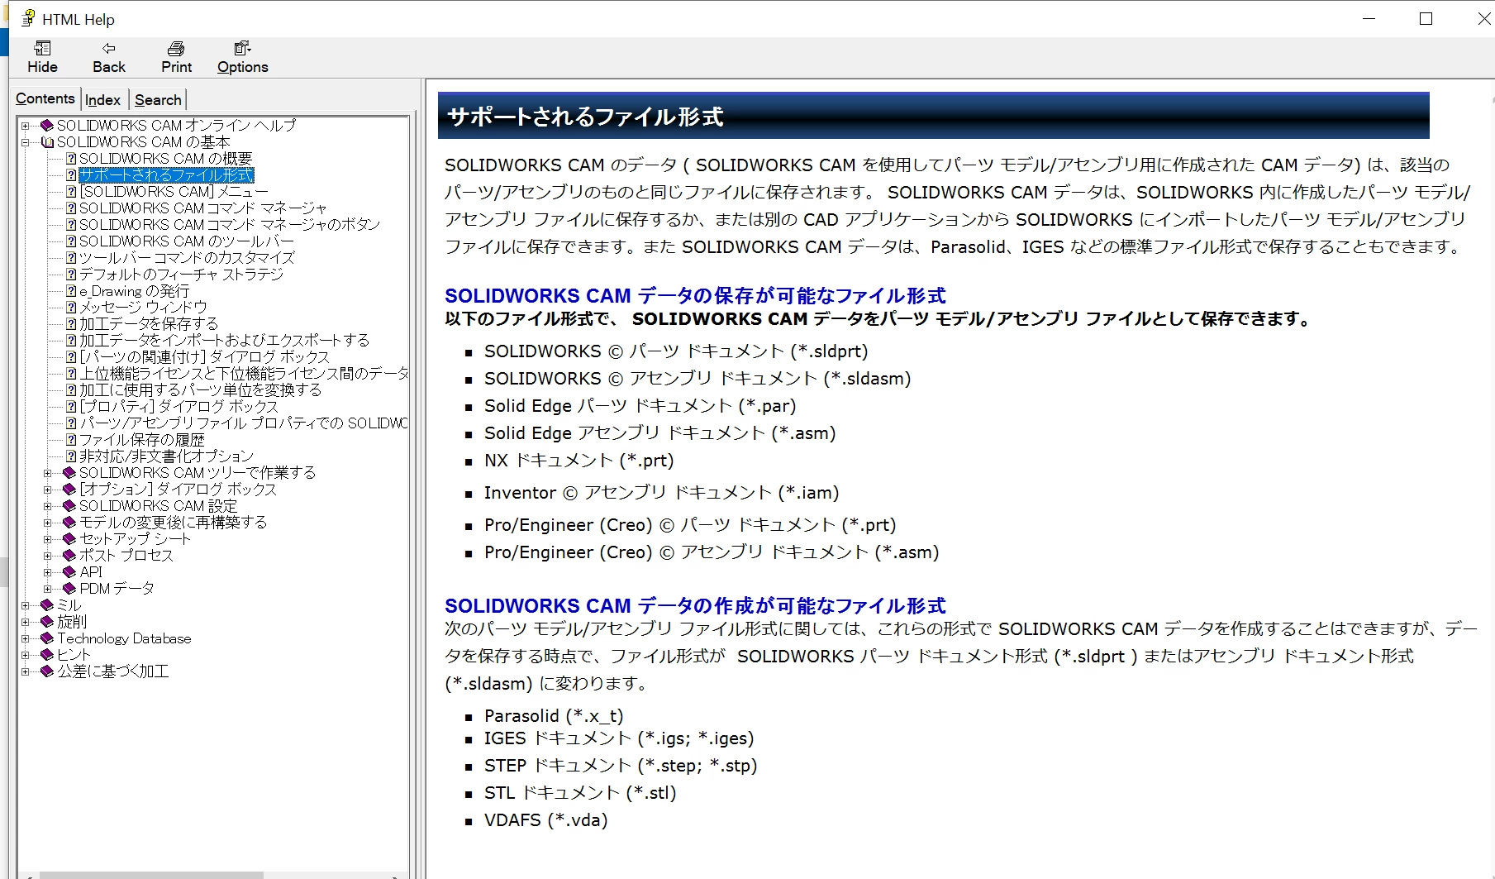Expand セットアップ シート node
1495x879 pixels.
tap(48, 539)
